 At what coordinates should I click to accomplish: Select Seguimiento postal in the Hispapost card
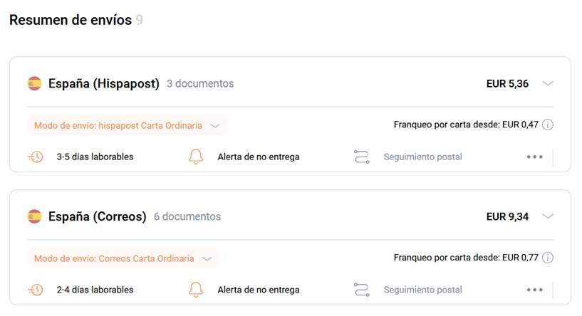(422, 157)
